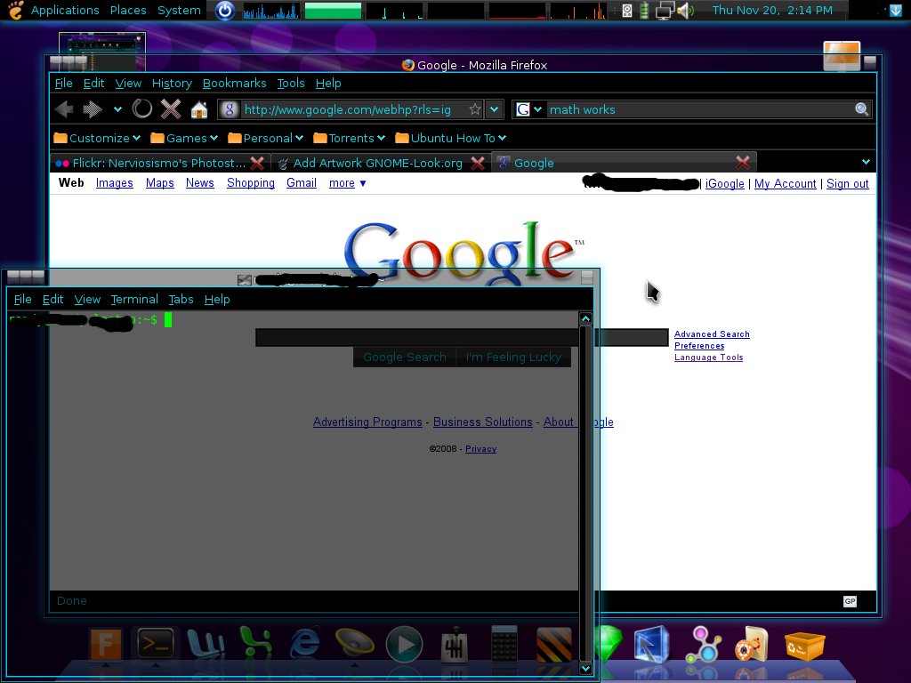Click the calculator icon in the dock
Viewport: 911px width, 683px height.
tap(504, 644)
